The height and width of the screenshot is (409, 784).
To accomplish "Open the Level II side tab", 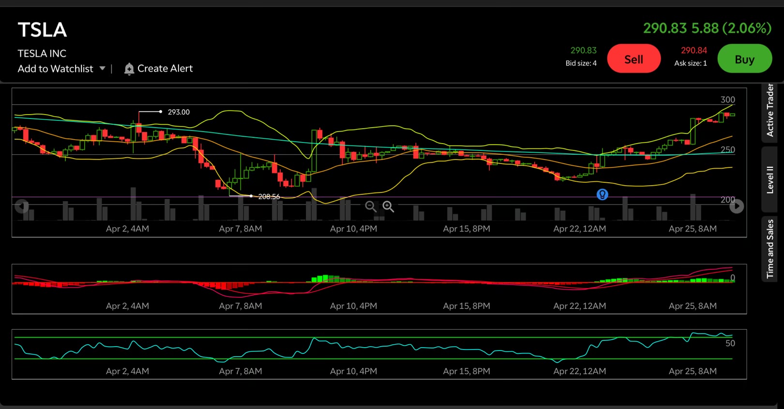I will tap(769, 180).
